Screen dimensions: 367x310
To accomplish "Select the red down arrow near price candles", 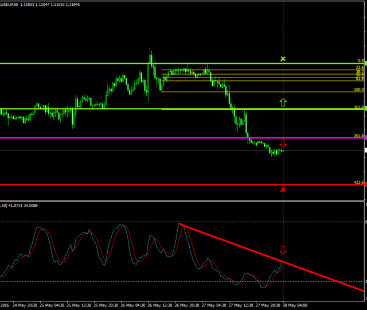I will pyautogui.click(x=283, y=143).
